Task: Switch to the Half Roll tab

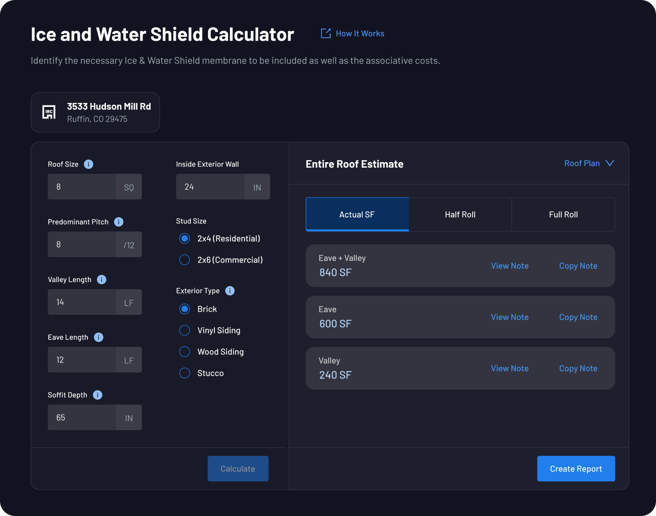Action: click(460, 214)
